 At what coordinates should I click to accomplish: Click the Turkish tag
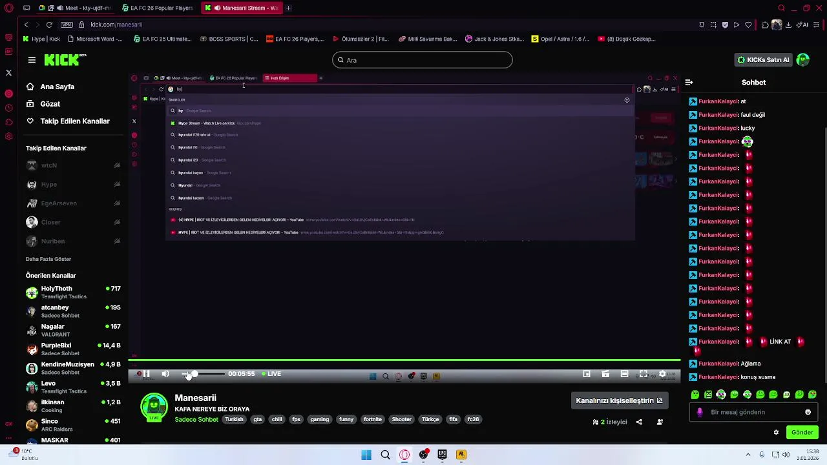click(234, 420)
